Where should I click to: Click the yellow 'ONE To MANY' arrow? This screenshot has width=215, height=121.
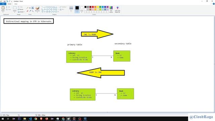97,34
